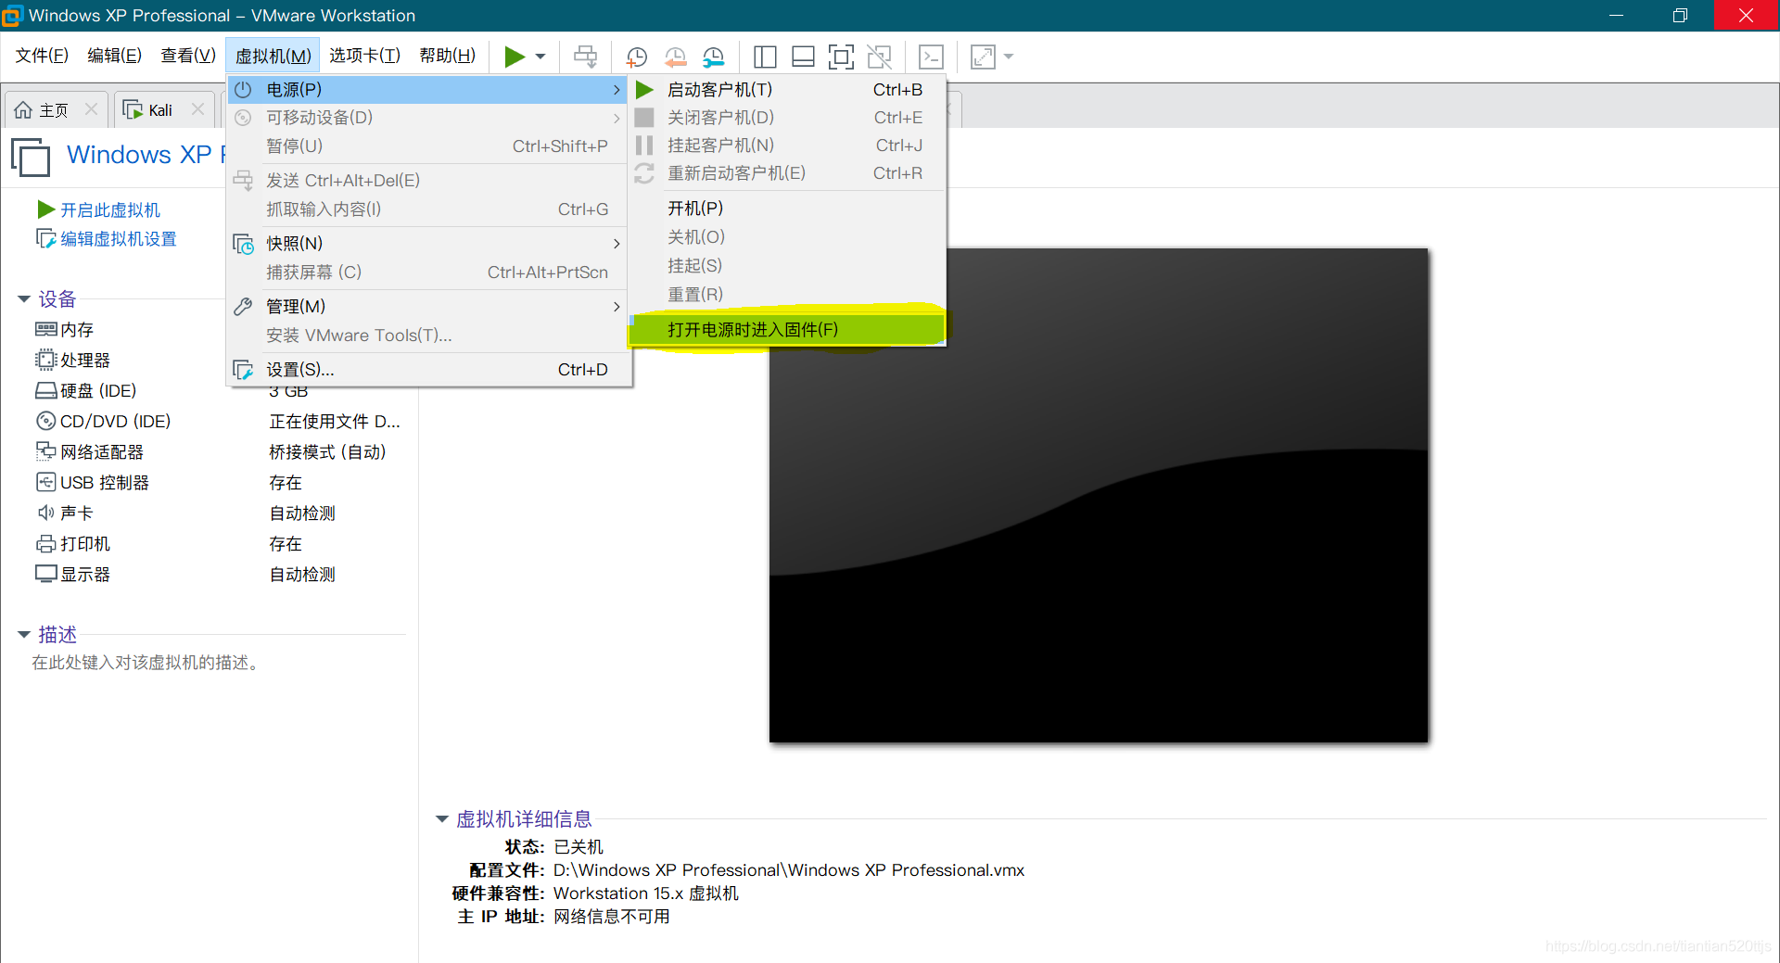The width and height of the screenshot is (1780, 963).
Task: Expand the 可移动设备(D) submenu arrow
Action: (617, 118)
